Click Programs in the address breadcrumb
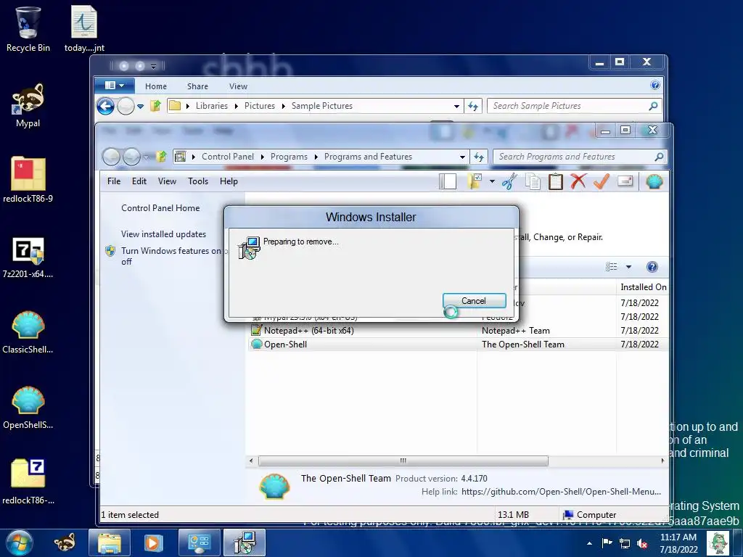Viewport: 743px width, 557px height. click(x=289, y=157)
